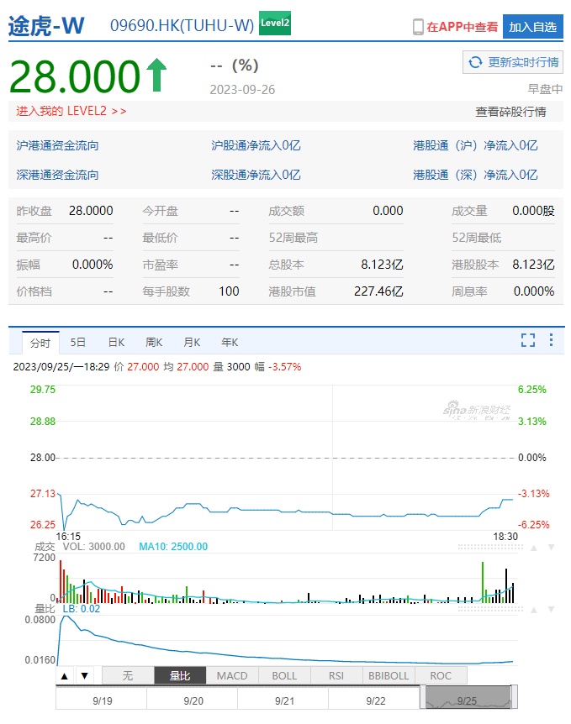The height and width of the screenshot is (724, 571).
Task: Click the 早盘中 status text
Action: pos(545,89)
